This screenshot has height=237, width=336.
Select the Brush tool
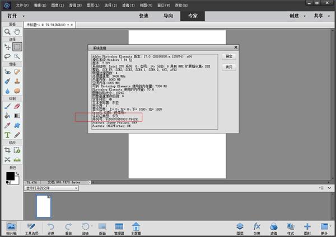pyautogui.click(x=7, y=106)
